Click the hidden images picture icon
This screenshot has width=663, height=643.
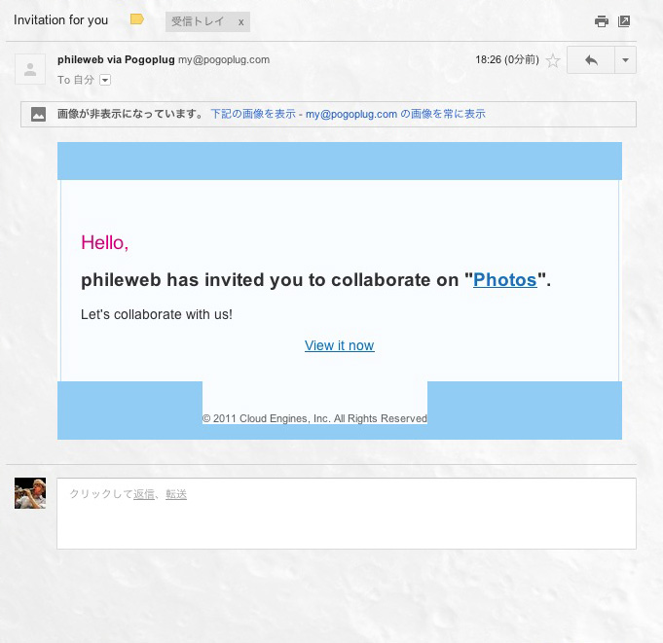pyautogui.click(x=38, y=114)
